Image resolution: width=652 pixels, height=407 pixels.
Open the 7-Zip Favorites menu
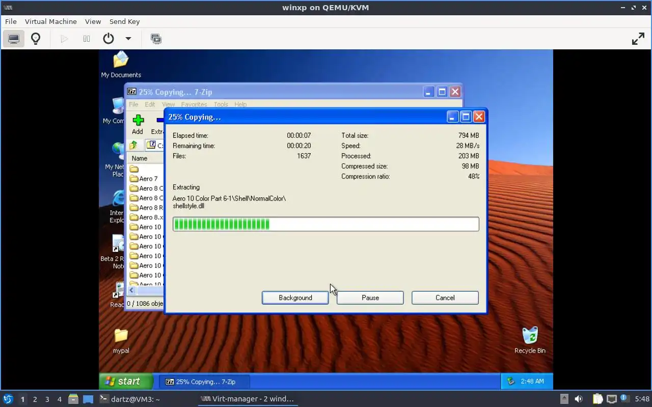(194, 104)
